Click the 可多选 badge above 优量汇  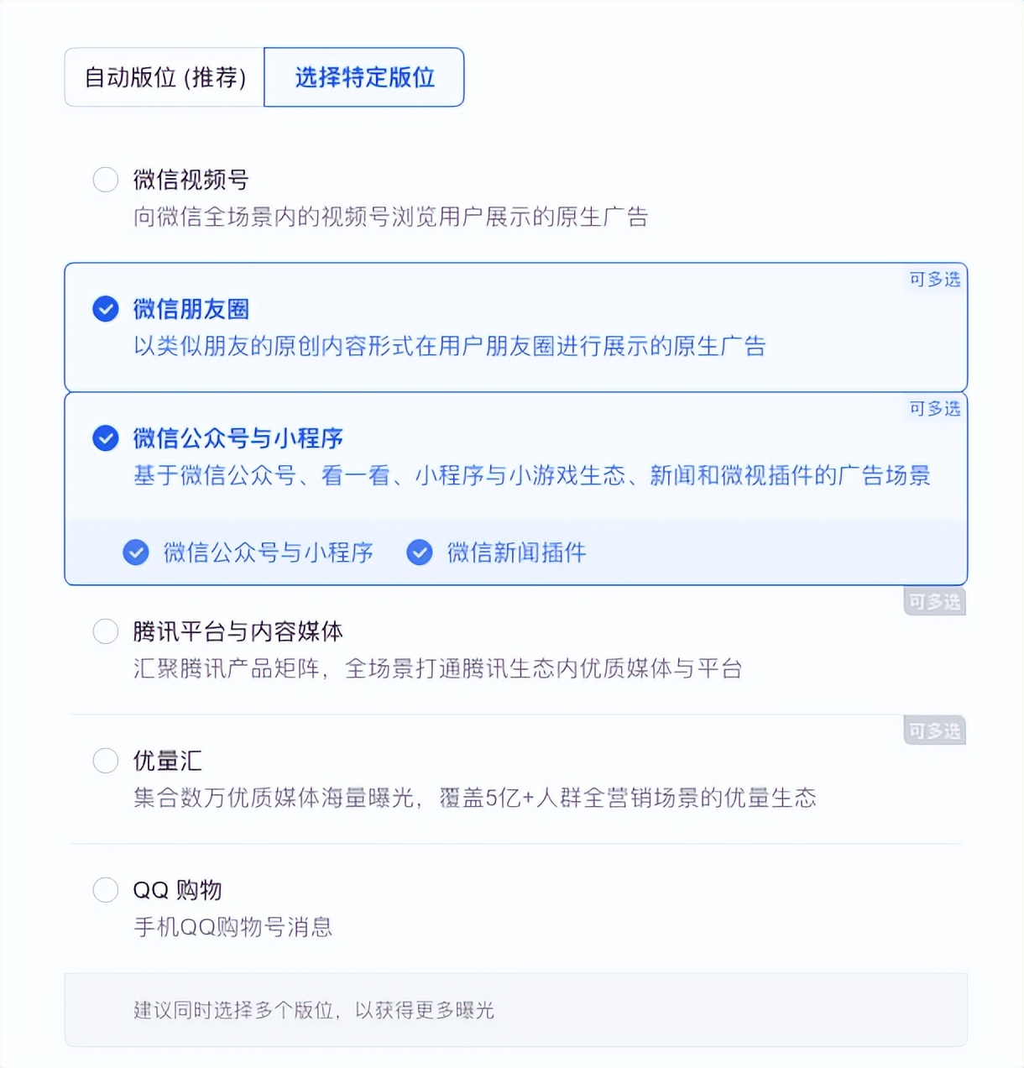point(933,729)
